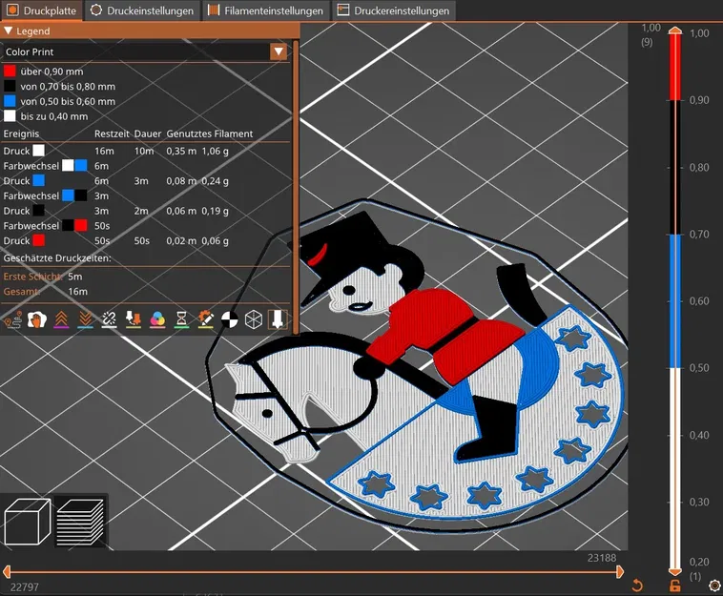Click red swatch in Druck 50s row

[39, 240]
